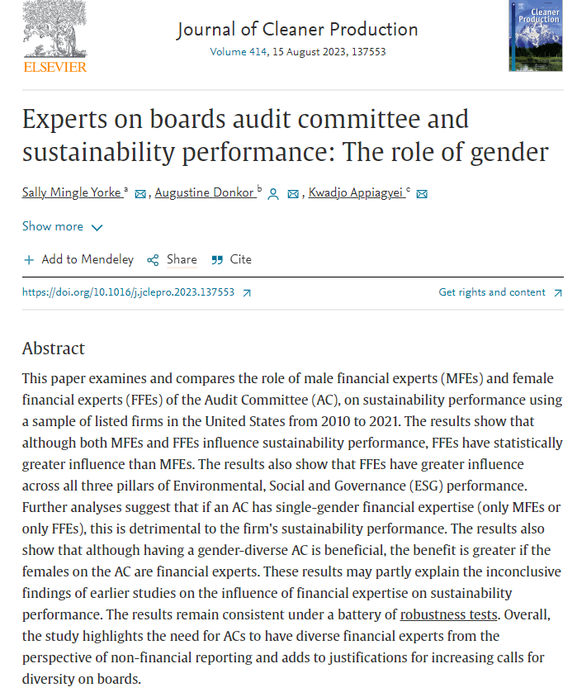The image size is (577, 697).
Task: Click author name Sally Mingle Yorke
Action: pos(73,192)
